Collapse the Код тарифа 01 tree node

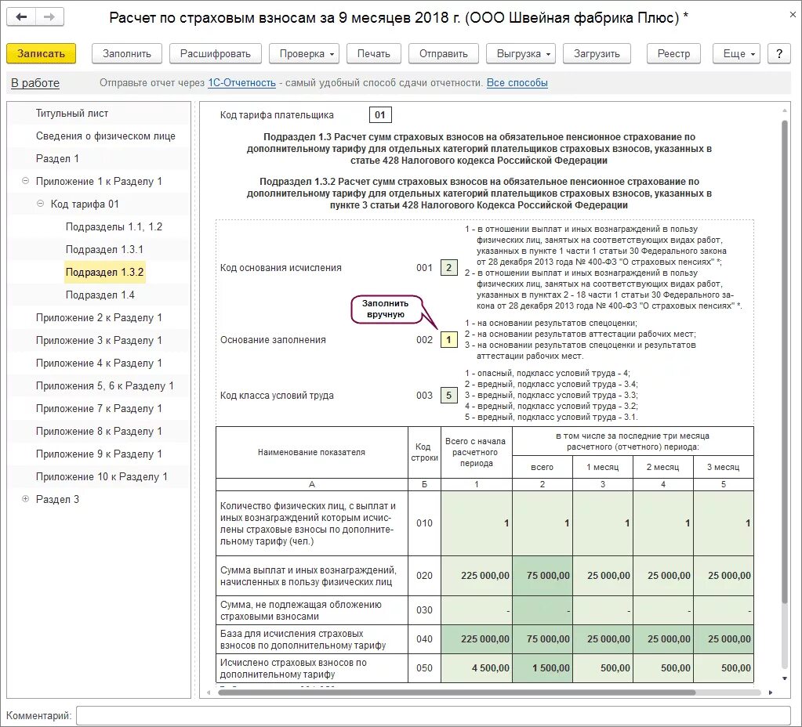coord(40,204)
